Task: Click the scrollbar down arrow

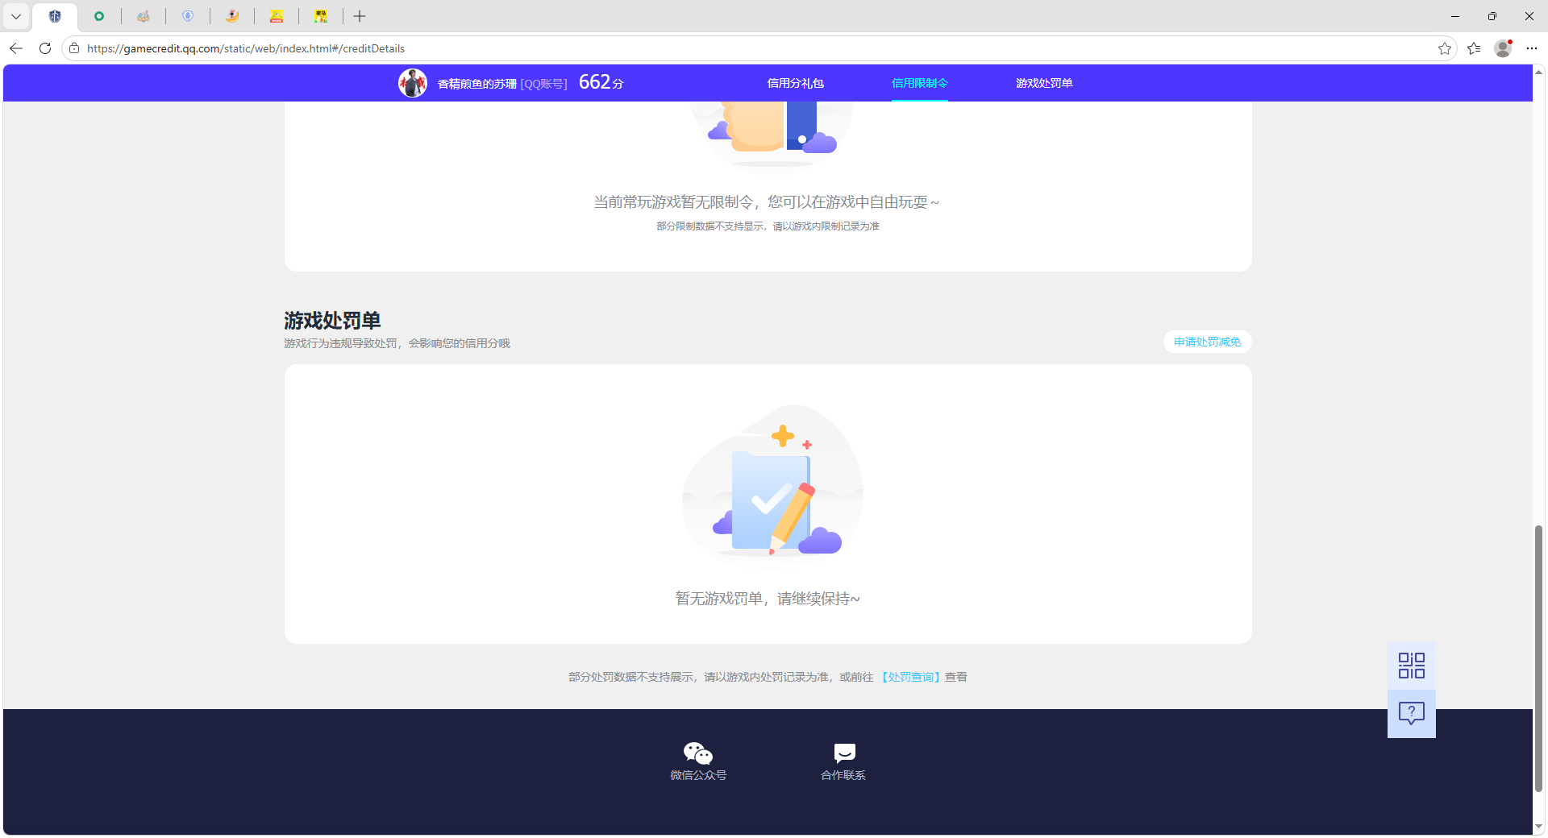Action: tap(1538, 827)
